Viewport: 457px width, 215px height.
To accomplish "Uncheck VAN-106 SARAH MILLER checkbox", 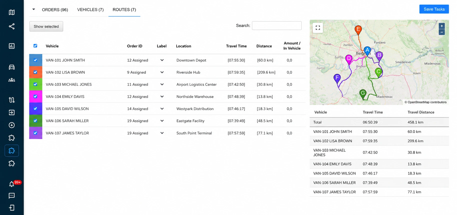I will click(x=35, y=120).
